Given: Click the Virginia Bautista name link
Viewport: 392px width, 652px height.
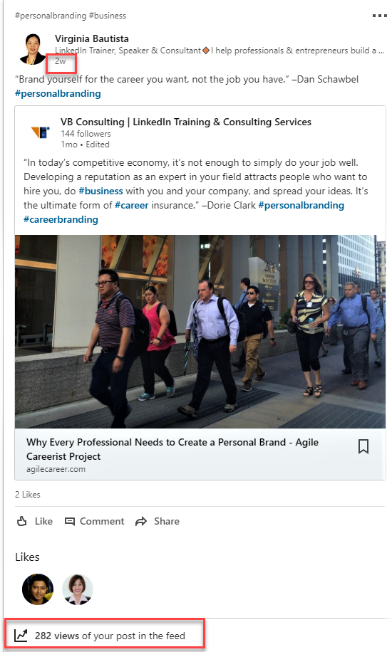Looking at the screenshot, I should tap(92, 38).
